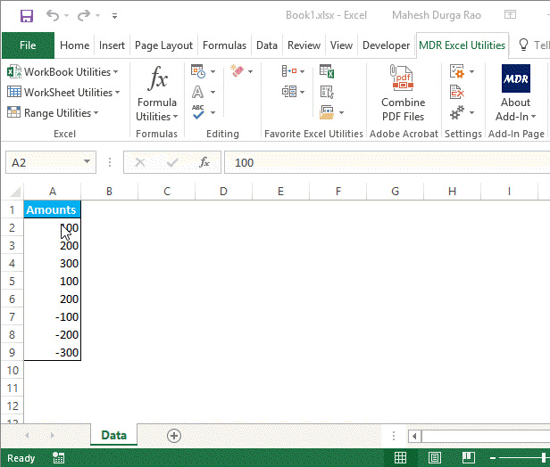Viewport: 550px width, 467px height.
Task: Select column H header
Action: 452,191
